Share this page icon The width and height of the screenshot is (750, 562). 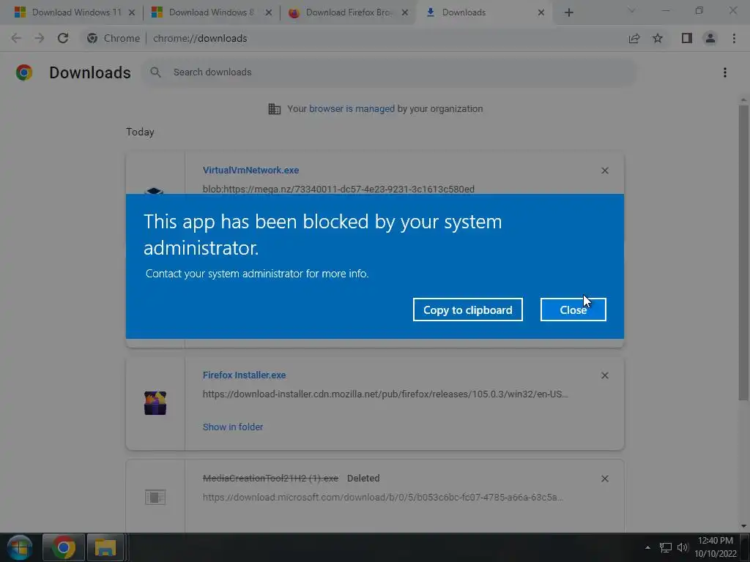tap(634, 38)
